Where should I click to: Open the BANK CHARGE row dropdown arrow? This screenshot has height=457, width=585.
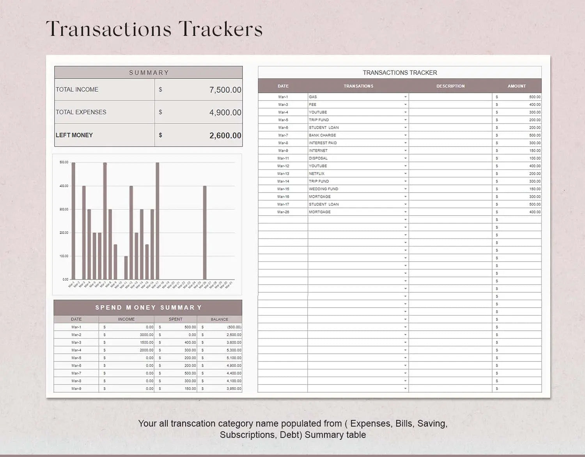tap(406, 135)
